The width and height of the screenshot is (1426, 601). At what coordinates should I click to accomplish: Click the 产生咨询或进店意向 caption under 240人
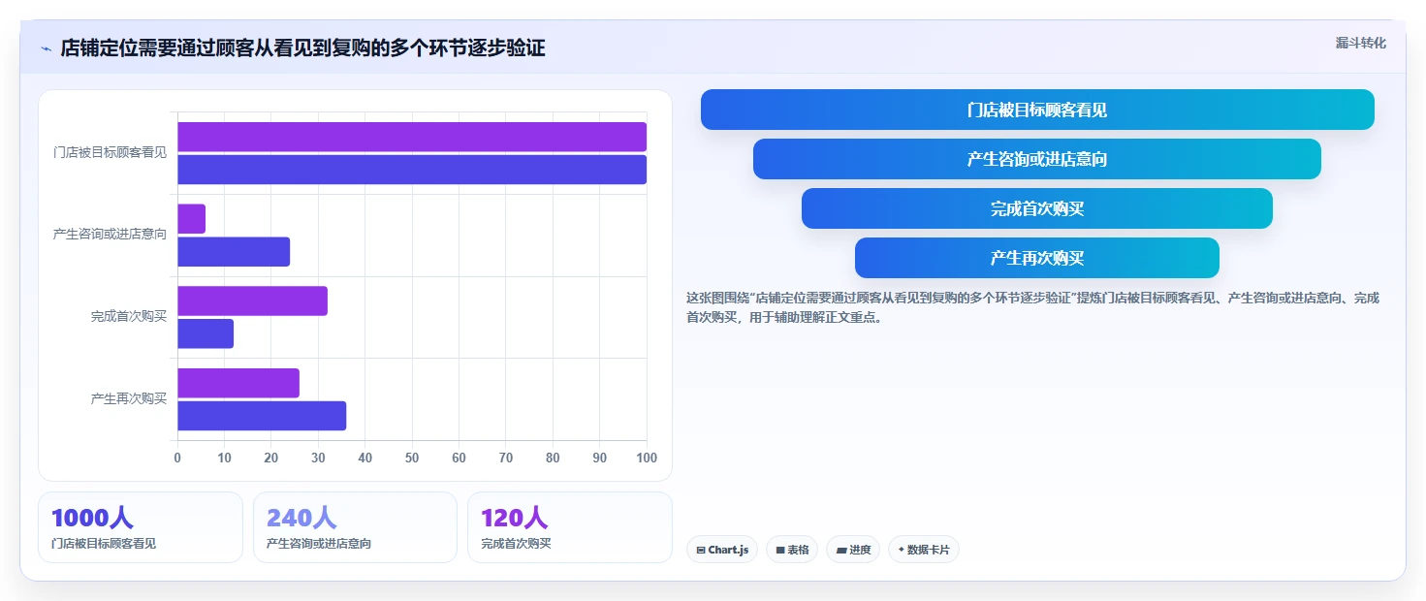(319, 544)
